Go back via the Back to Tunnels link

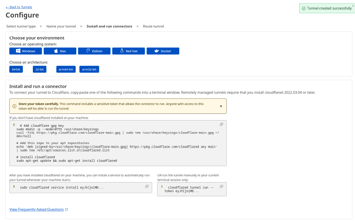[19, 7]
